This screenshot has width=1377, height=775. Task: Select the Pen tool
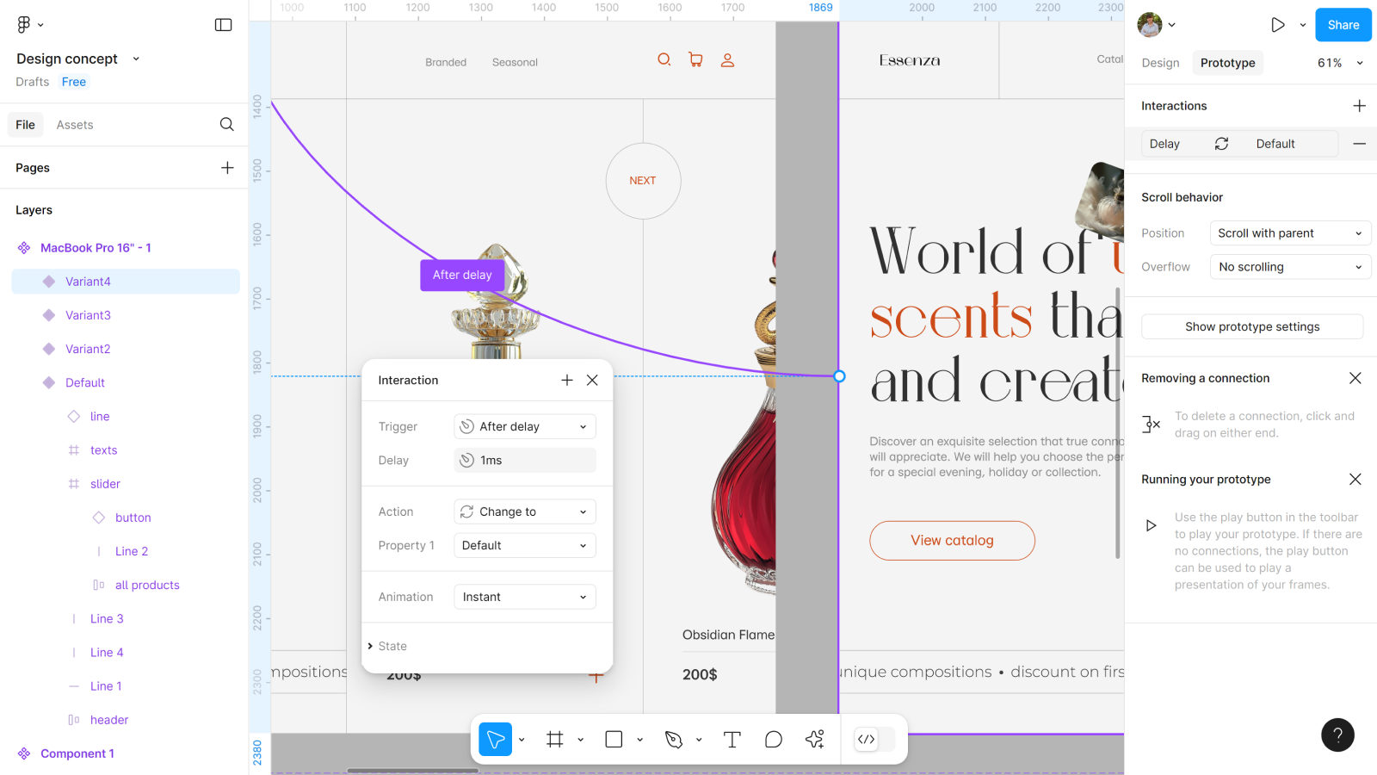674,739
